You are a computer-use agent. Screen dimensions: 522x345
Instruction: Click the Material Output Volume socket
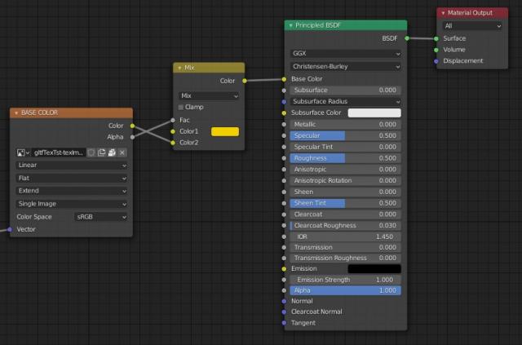point(436,50)
